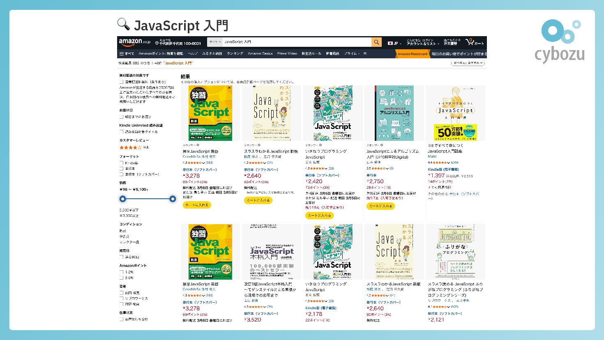This screenshot has height=340, width=604.
Task: Open the Amazon.co.jp home logo
Action: [x=134, y=42]
